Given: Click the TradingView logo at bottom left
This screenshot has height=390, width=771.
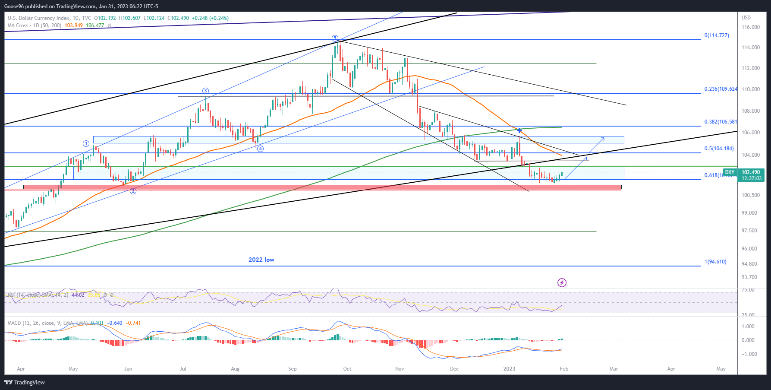Looking at the screenshot, I should click(x=25, y=382).
